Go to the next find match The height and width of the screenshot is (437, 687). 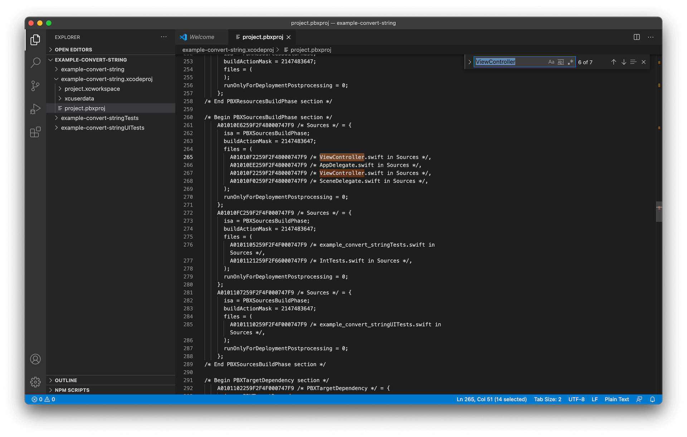pos(624,62)
